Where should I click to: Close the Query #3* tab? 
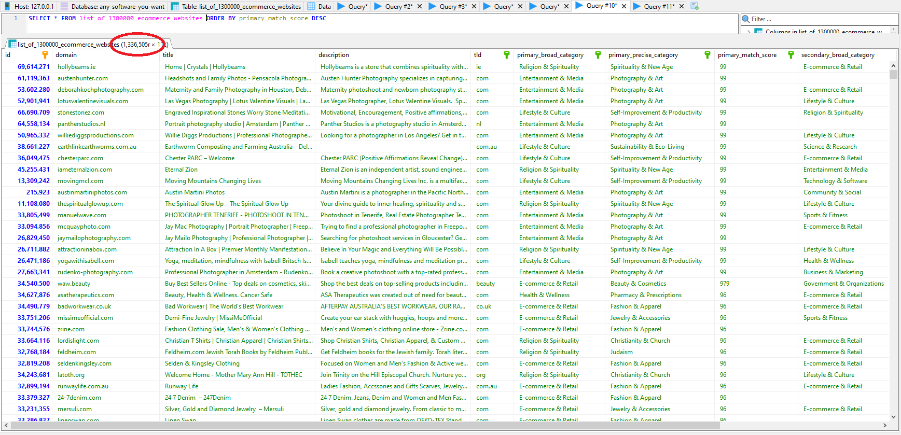point(474,6)
